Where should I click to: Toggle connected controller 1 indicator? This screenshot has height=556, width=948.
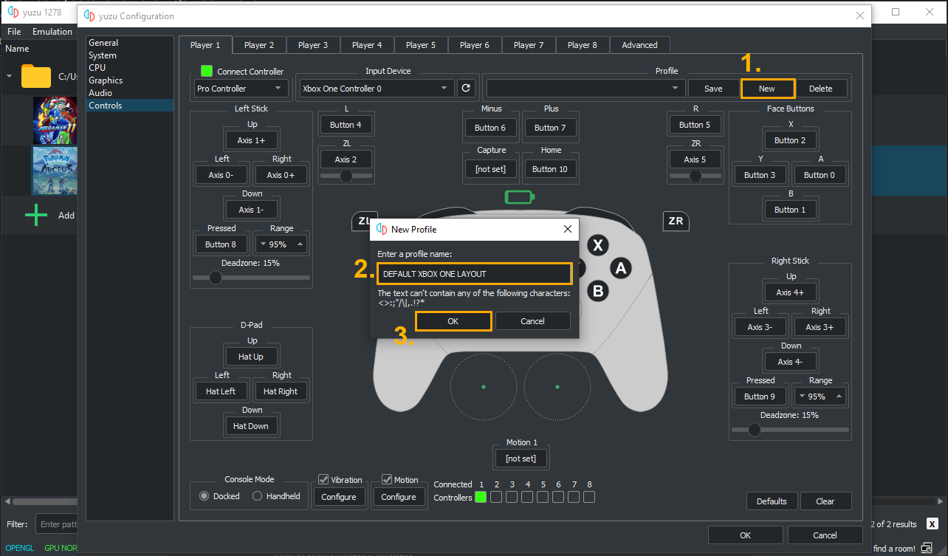coord(481,497)
